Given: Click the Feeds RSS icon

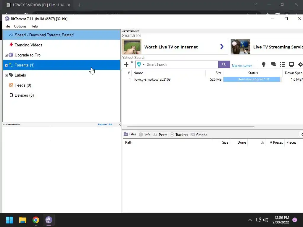Looking at the screenshot, I should pyautogui.click(x=11, y=85).
